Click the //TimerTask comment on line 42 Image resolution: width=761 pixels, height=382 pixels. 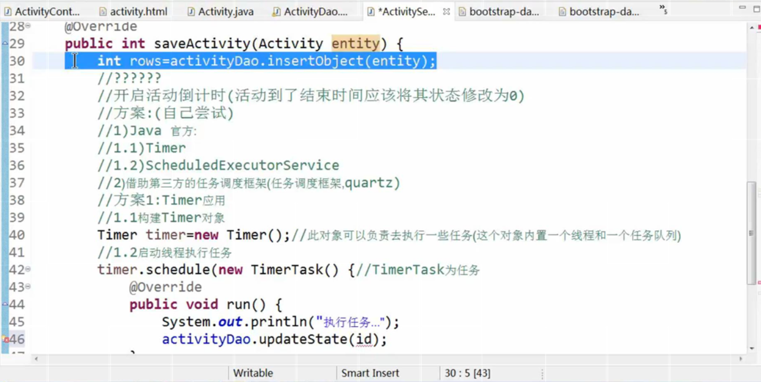click(x=418, y=270)
